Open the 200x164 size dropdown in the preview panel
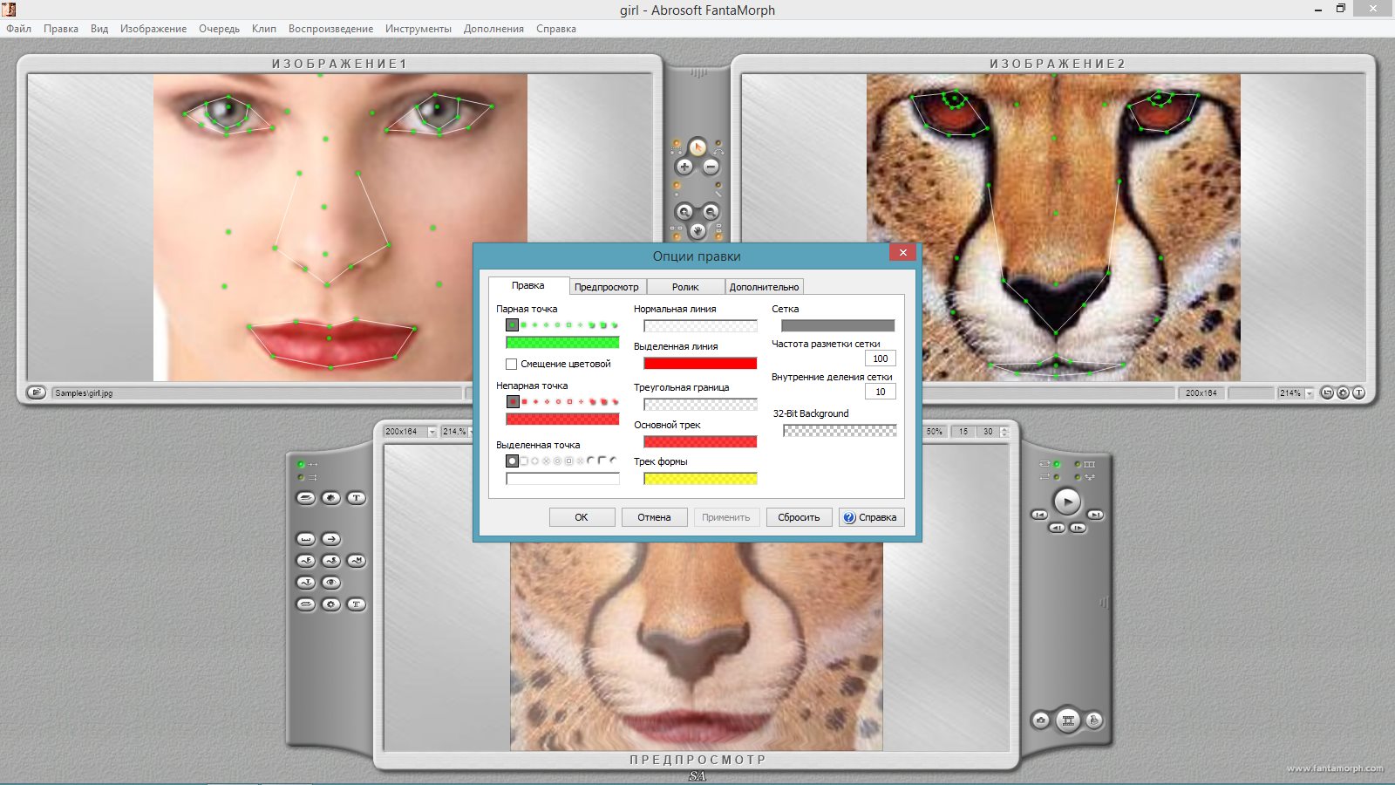 click(432, 432)
